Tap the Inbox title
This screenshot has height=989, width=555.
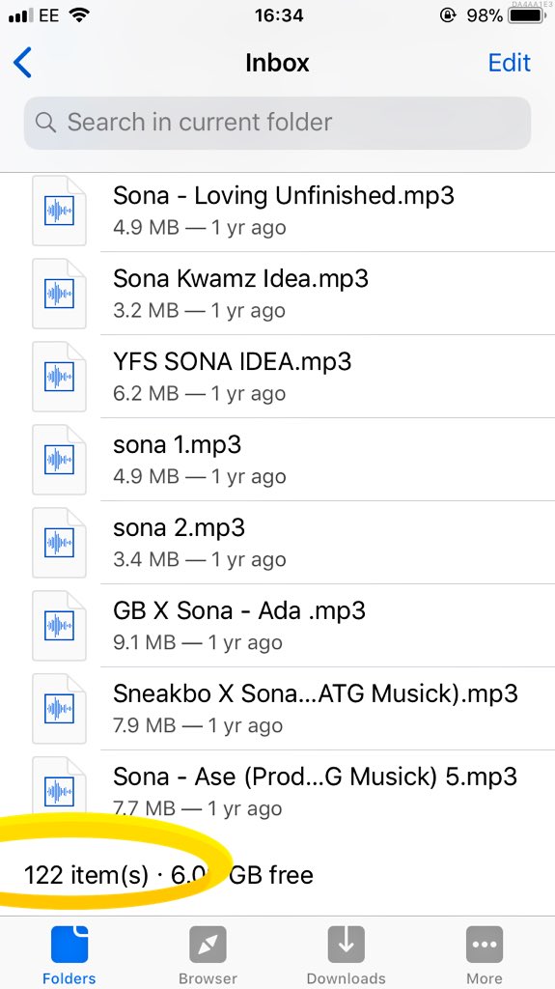pos(278,63)
